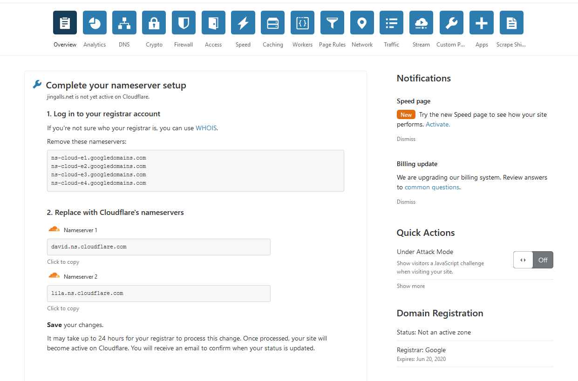Image resolution: width=578 pixels, height=381 pixels.
Task: Click the david.ns.cloudflare.com nameserver field
Action: click(x=159, y=247)
